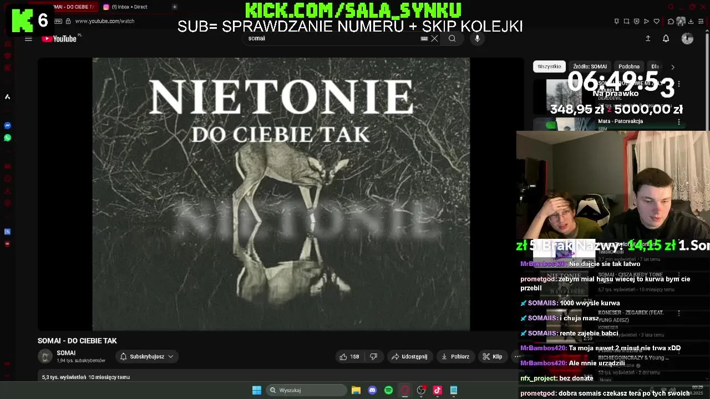Click the browser heart bookmark icon
This screenshot has width=710, height=399.
pos(656,21)
